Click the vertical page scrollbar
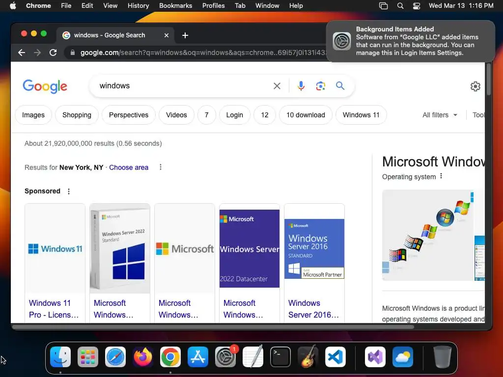 [x=489, y=79]
